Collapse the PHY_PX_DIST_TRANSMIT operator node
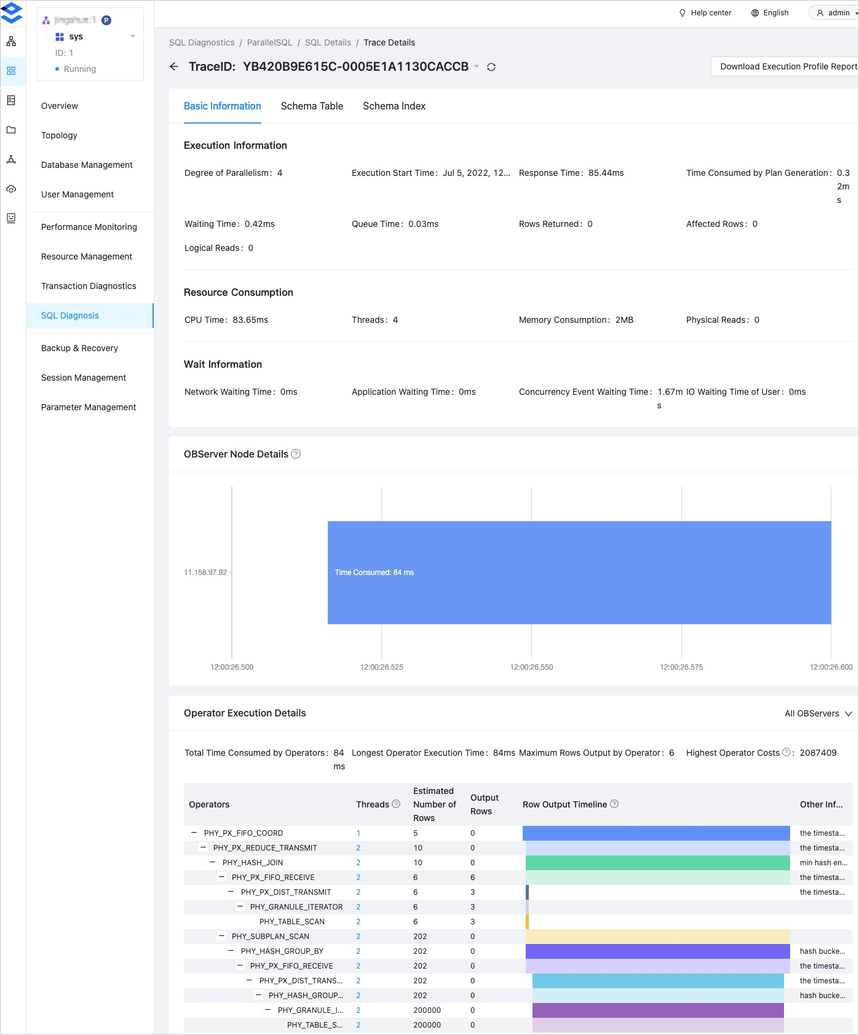This screenshot has height=1035, width=859. 231,892
